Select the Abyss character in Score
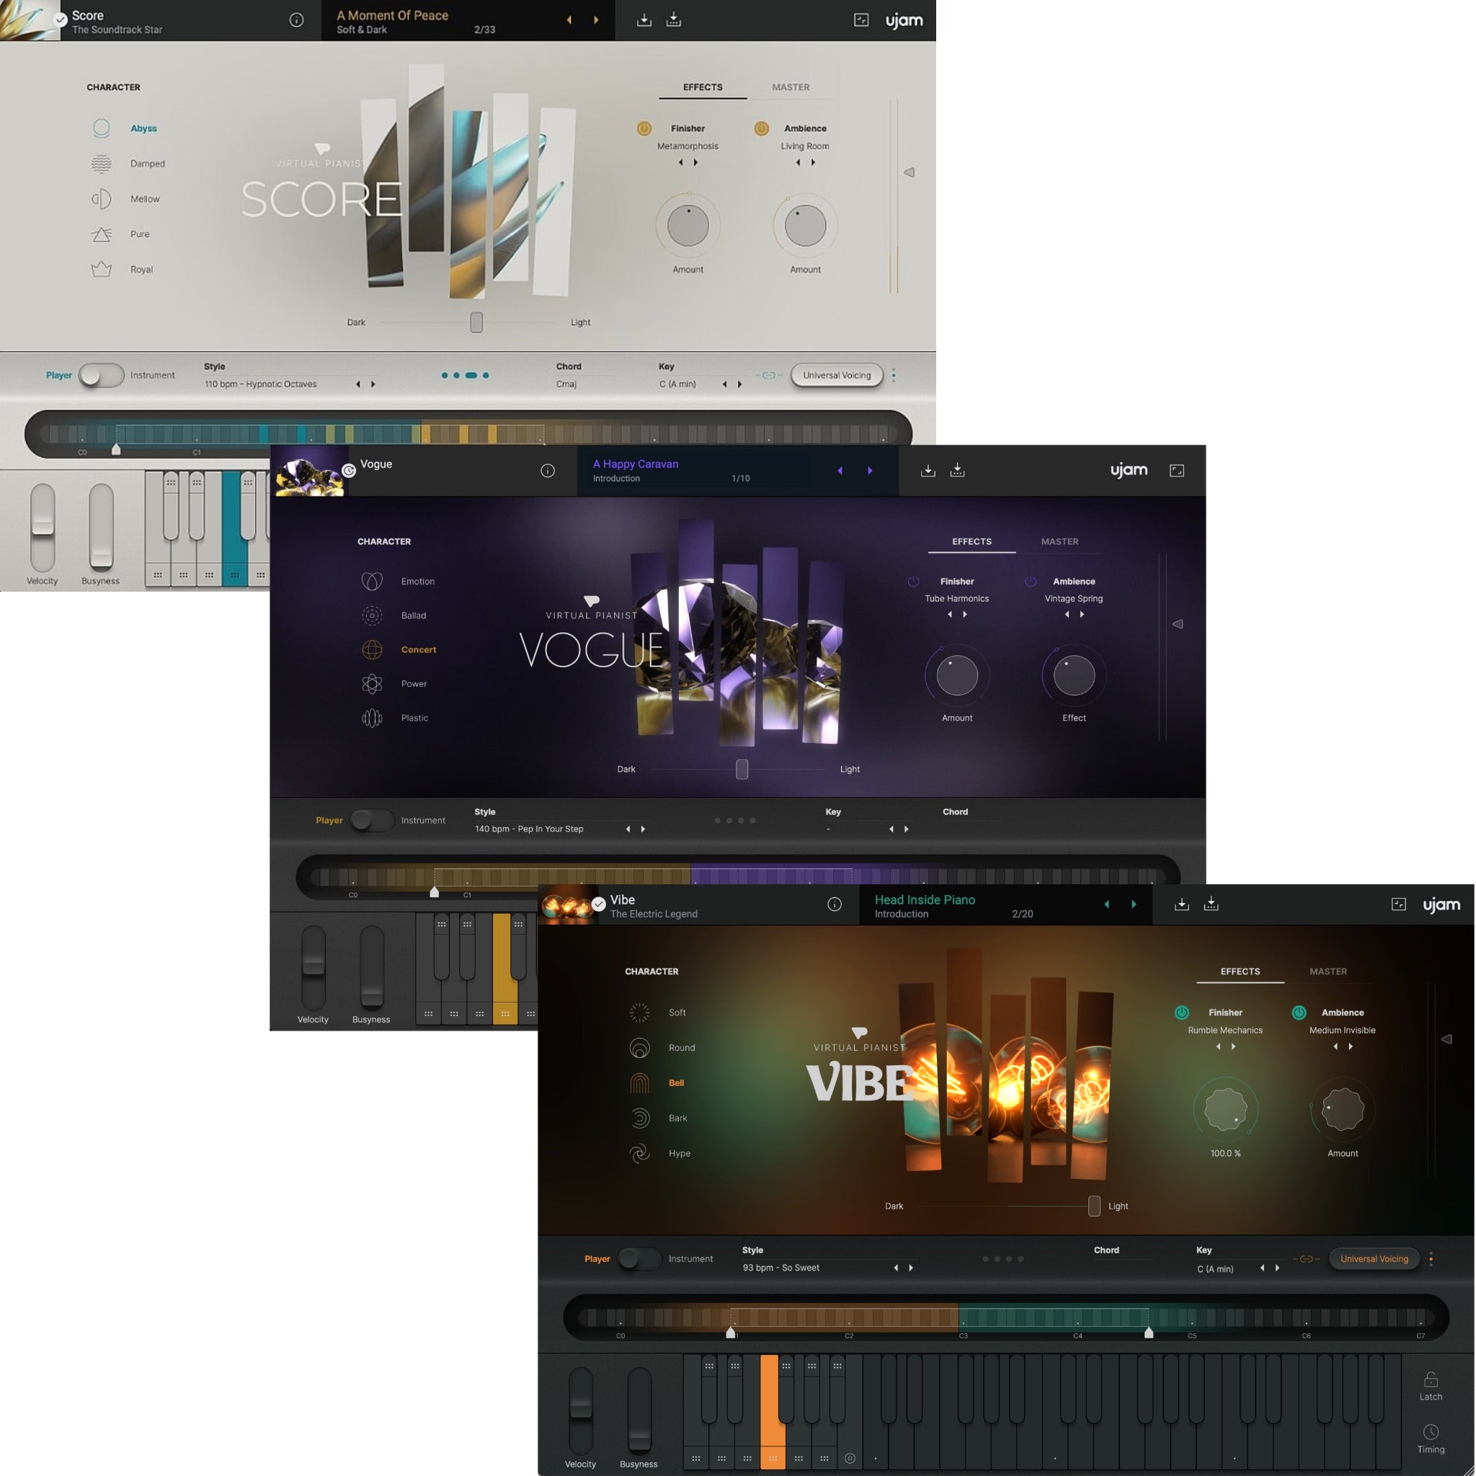1476x1476 pixels. point(144,129)
